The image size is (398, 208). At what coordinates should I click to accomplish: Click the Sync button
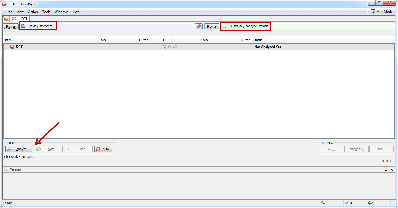[x=49, y=149]
